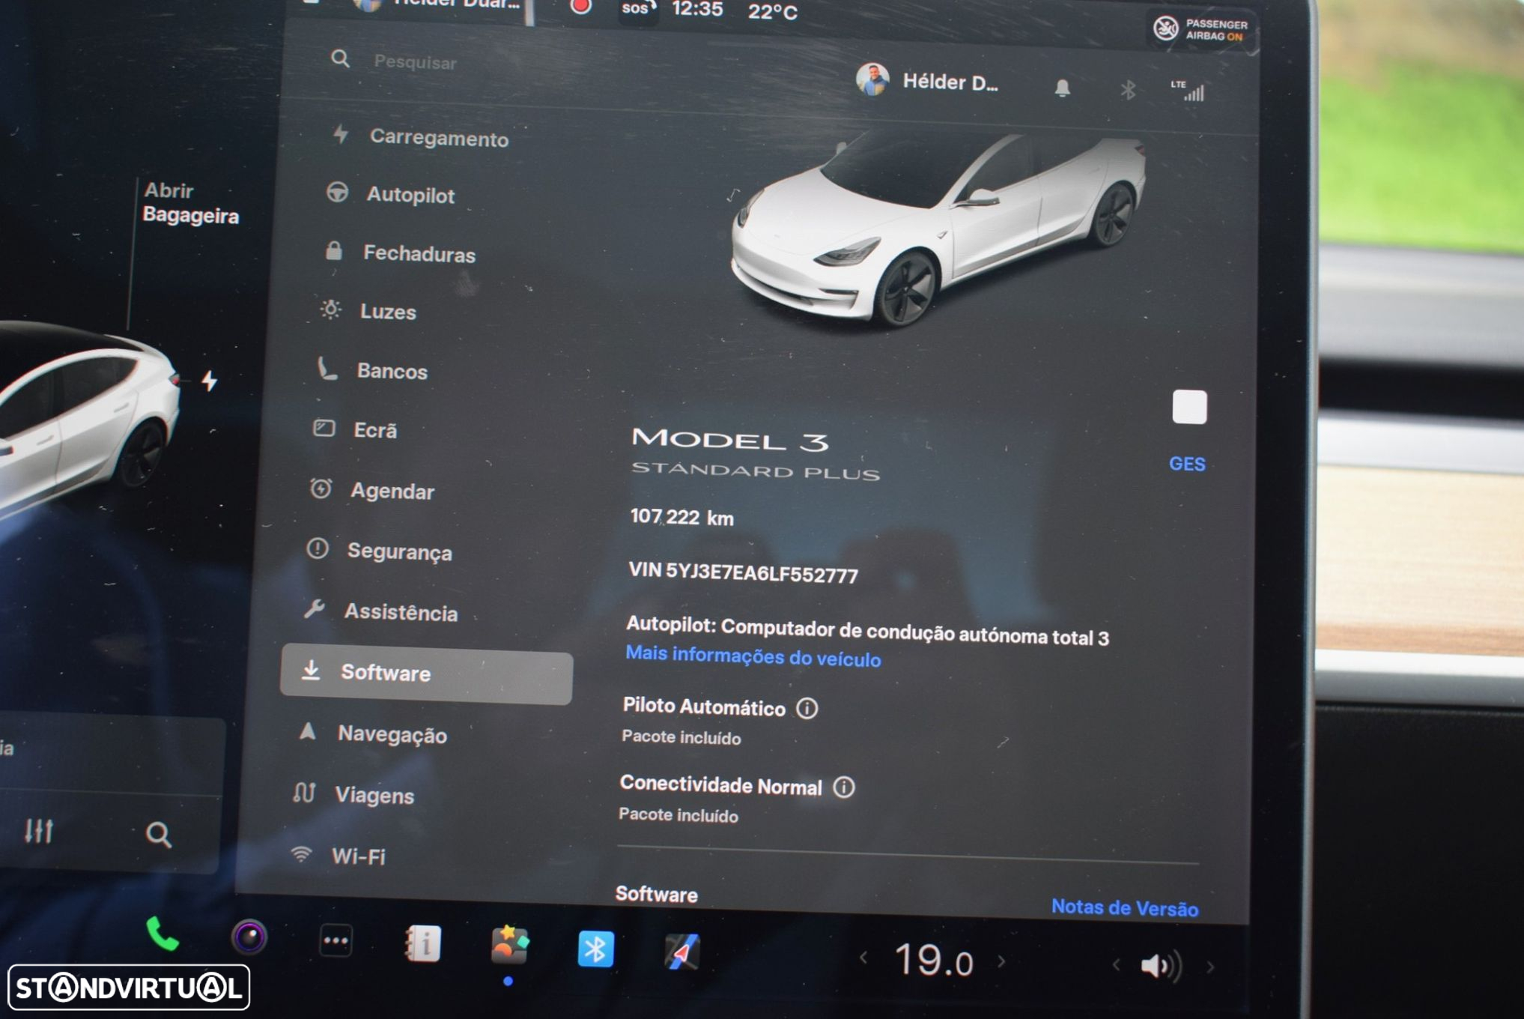This screenshot has height=1019, width=1524.
Task: Click the search magnifier icon by Pesquisar
Action: [x=340, y=59]
